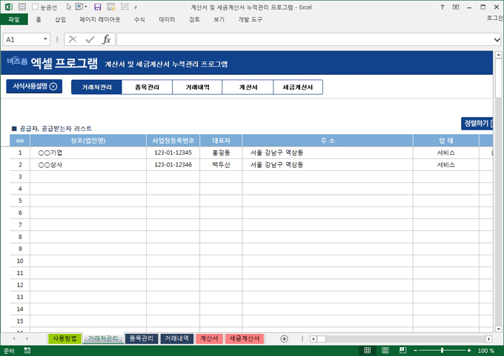504x356 pixels.
Task: Open the 페이지 레이아웃 ribbon tab
Action: pyautogui.click(x=100, y=19)
